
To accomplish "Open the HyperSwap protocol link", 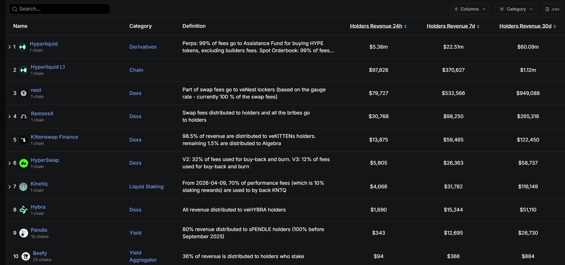I will tap(44, 160).
